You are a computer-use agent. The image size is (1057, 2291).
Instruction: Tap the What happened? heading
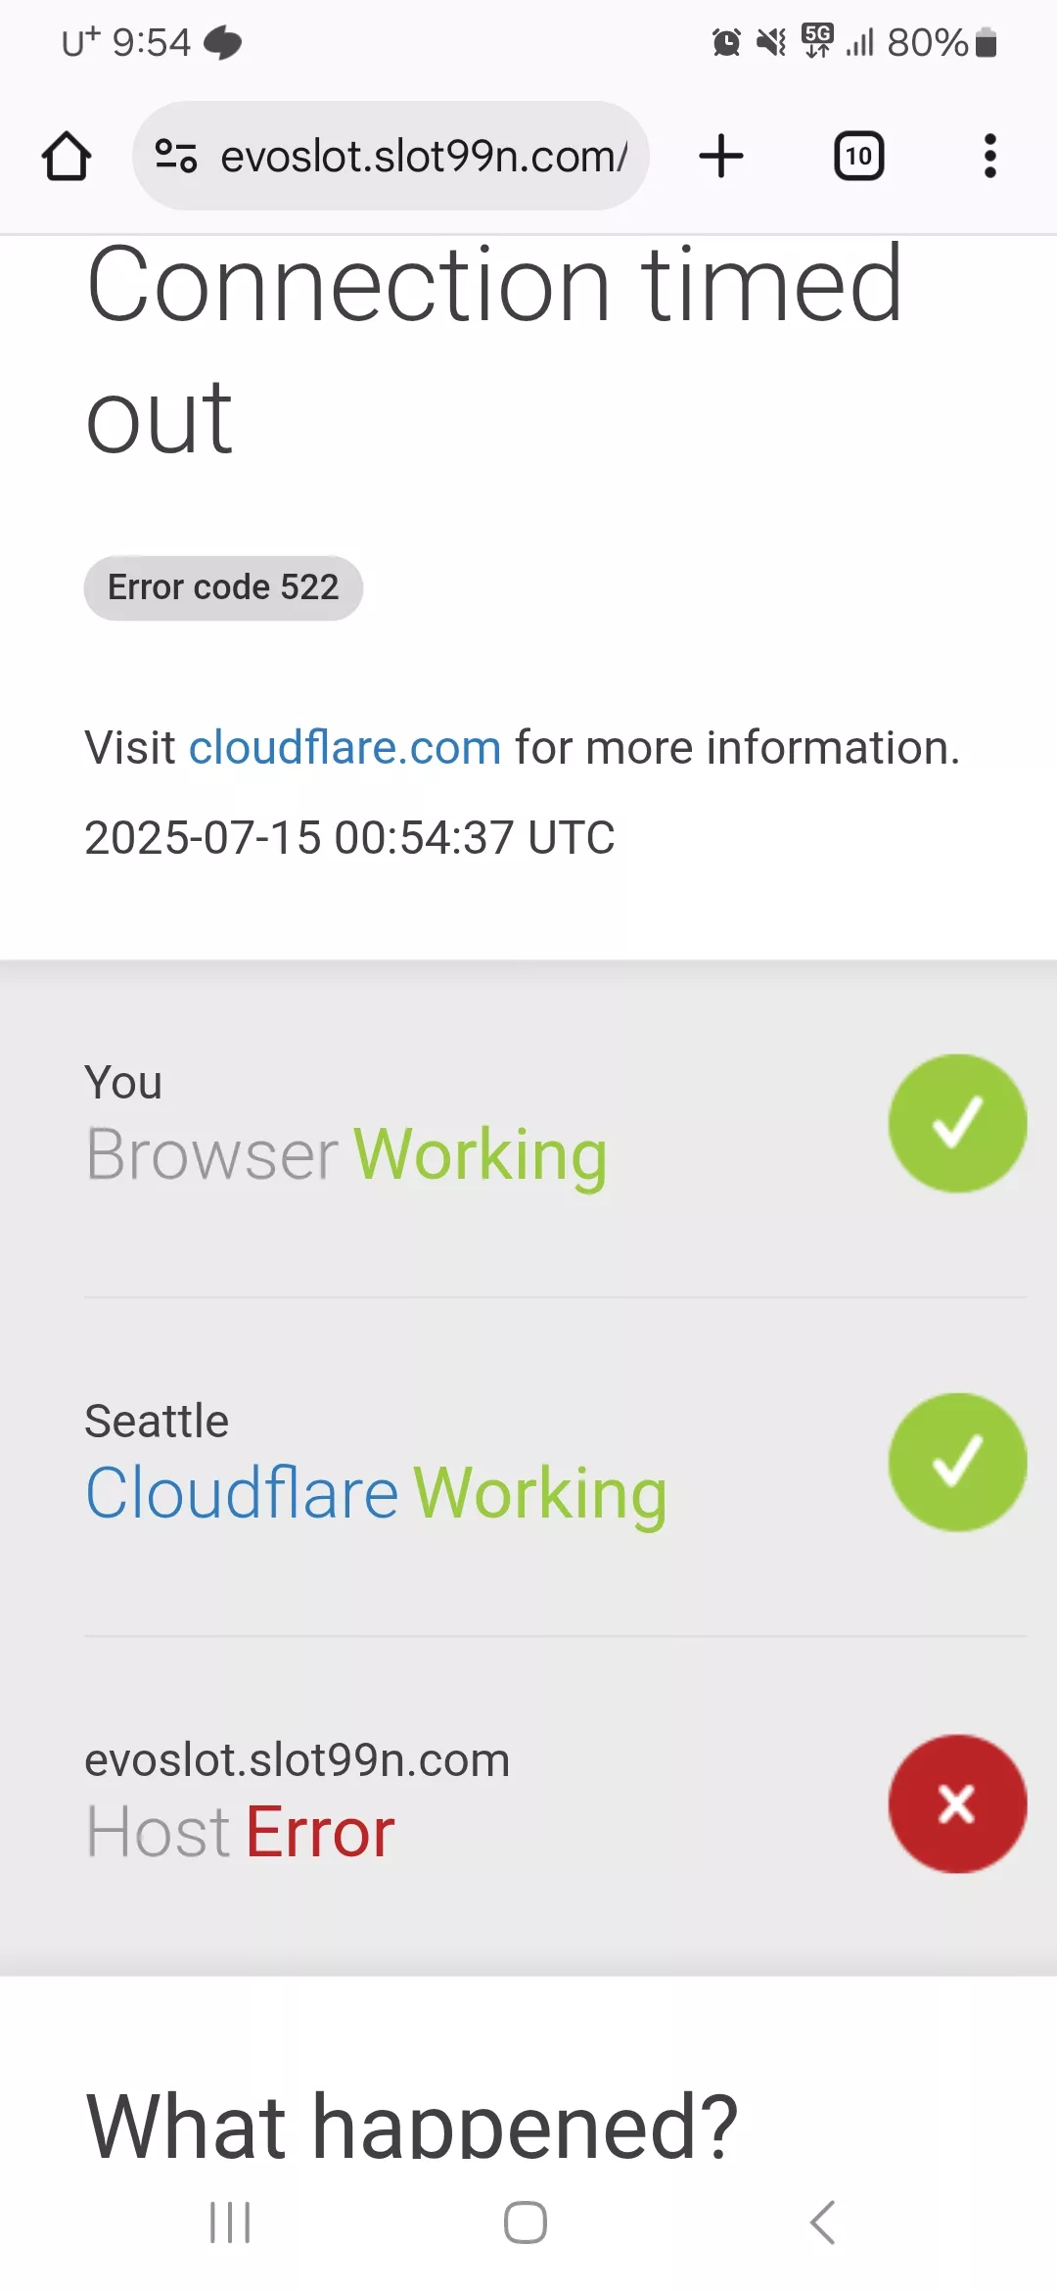412,2125
